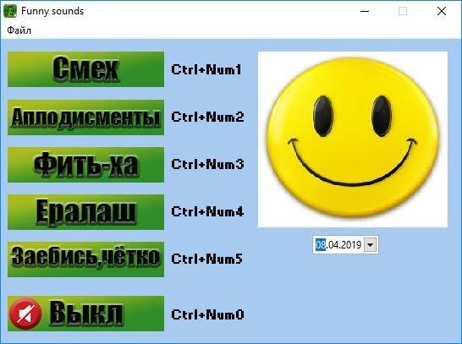This screenshot has height=344, width=462.
Task: Minimize the Funny sounds window
Action: (365, 11)
